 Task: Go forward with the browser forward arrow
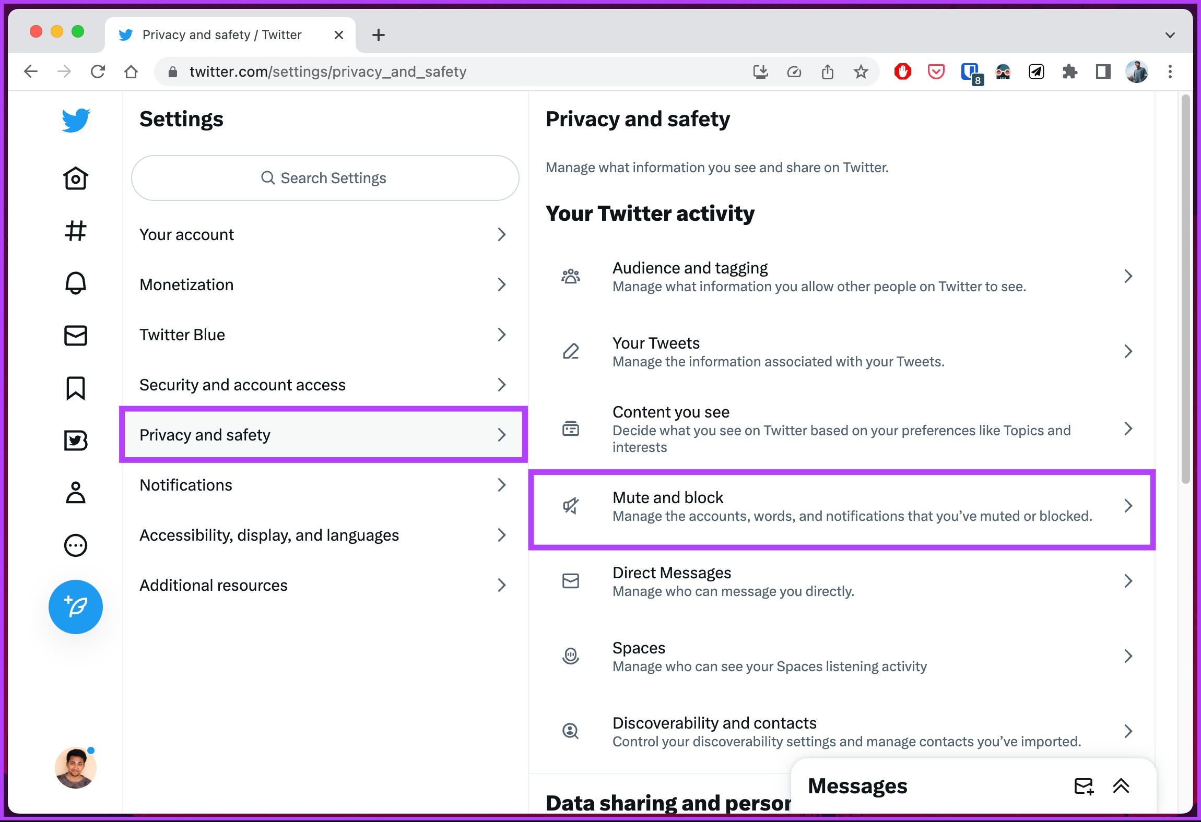[64, 72]
